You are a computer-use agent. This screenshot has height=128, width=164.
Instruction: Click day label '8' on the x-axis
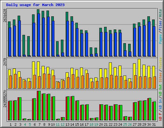tap(44, 124)
